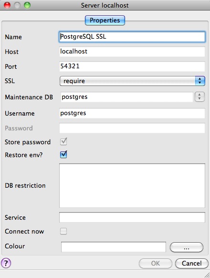Expand the Maintenance DB combo arrow

point(199,97)
